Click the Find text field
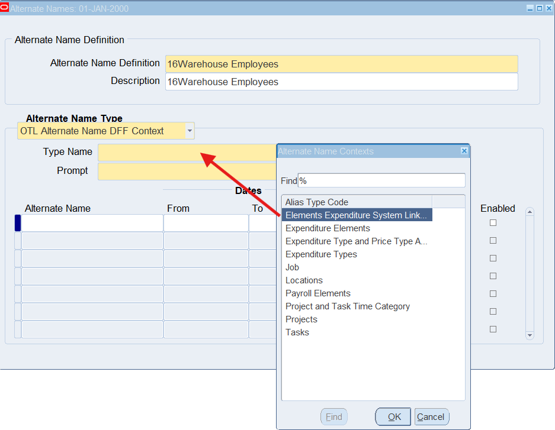 (381, 181)
